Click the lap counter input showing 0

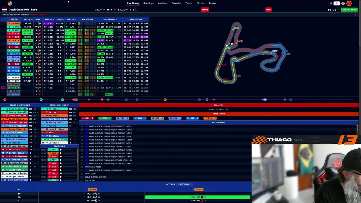tap(337, 3)
